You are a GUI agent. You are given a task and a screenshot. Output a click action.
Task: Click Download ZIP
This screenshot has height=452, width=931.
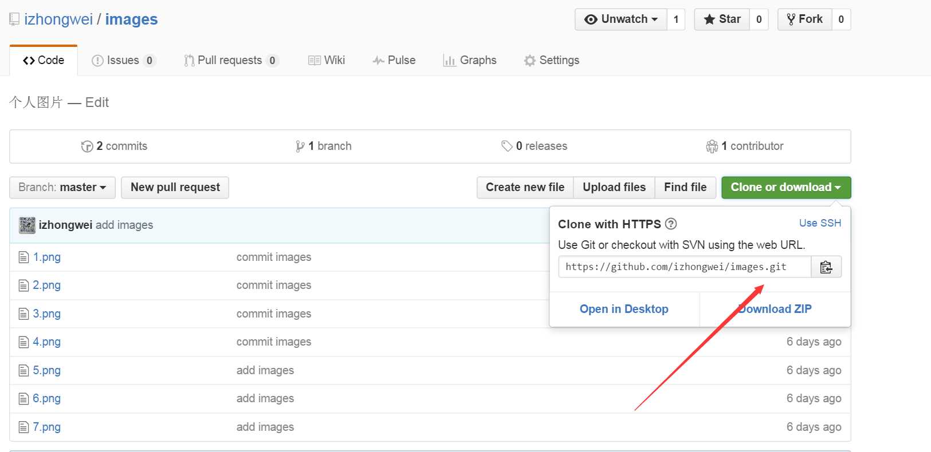click(775, 309)
